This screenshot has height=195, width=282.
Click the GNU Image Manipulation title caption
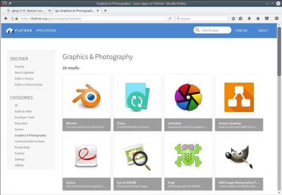pyautogui.click(x=239, y=183)
